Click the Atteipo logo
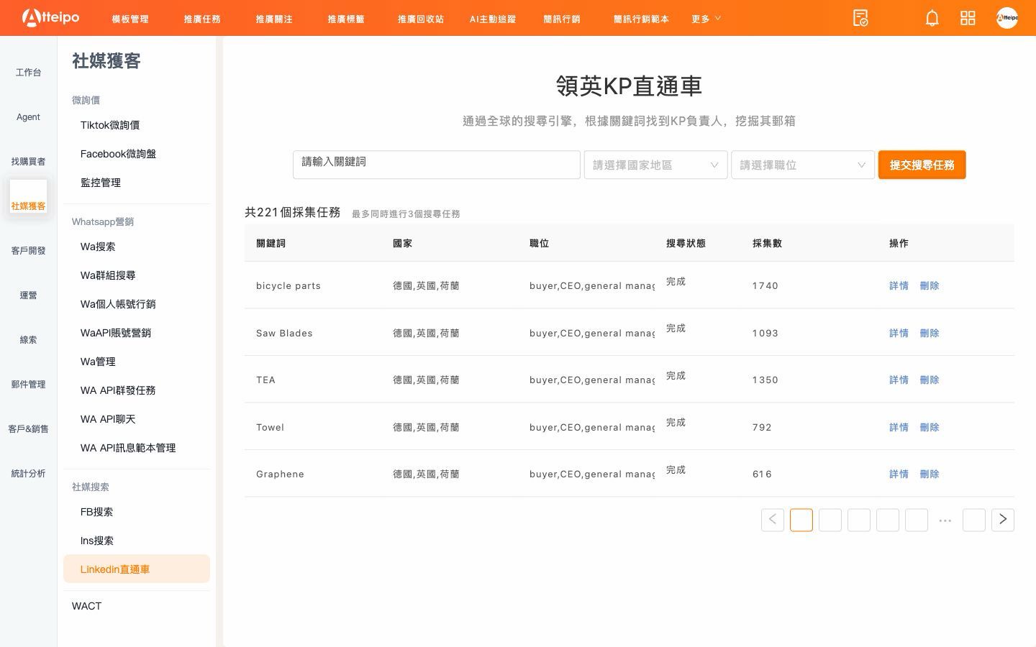Screen dimensions: 1036x647 [x=51, y=17]
